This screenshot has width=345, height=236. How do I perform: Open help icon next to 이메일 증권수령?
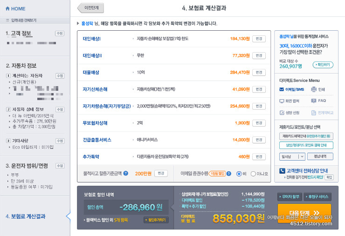[229, 174]
